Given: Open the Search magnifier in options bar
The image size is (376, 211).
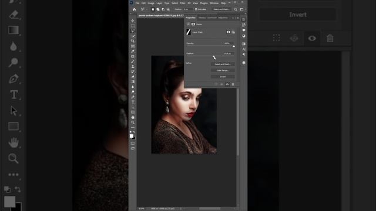Looking at the screenshot, I should [236, 9].
